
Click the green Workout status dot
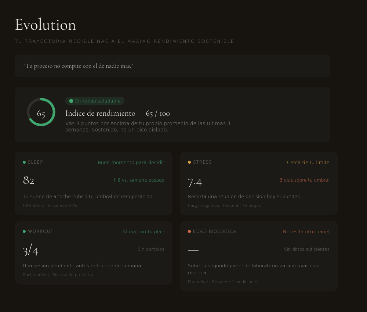(24, 231)
